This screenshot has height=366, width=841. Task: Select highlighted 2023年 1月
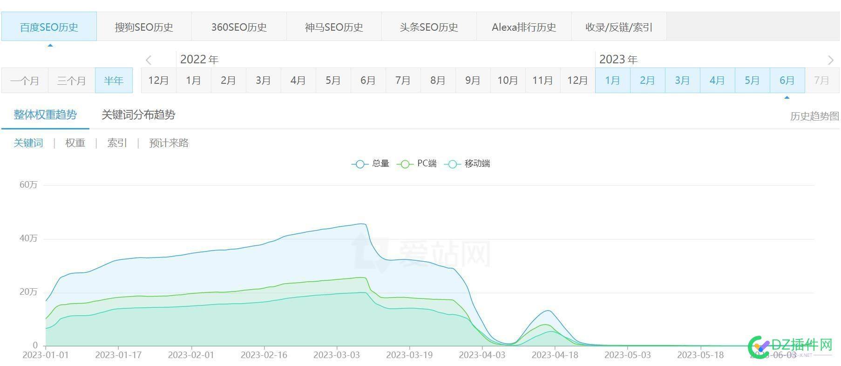(612, 81)
